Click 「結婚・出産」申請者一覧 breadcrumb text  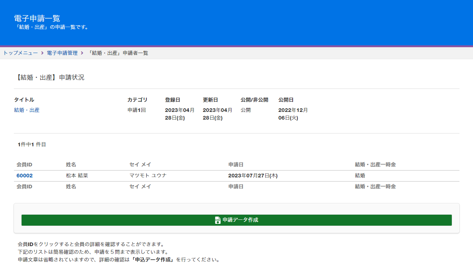coord(118,53)
